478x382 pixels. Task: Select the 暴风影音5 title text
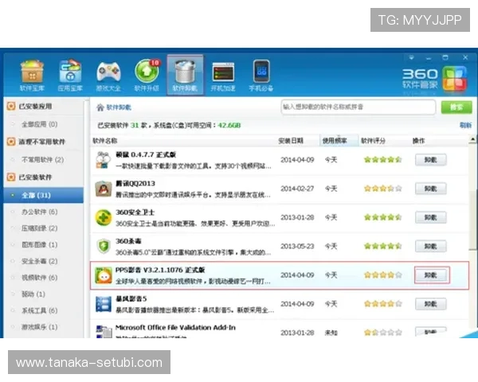pos(131,299)
